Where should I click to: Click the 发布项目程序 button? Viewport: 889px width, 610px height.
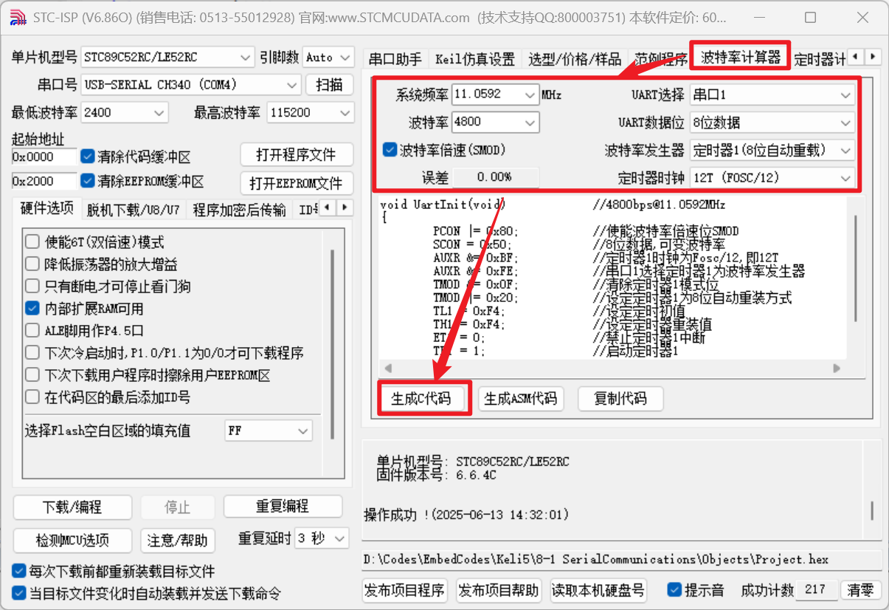[x=405, y=590]
